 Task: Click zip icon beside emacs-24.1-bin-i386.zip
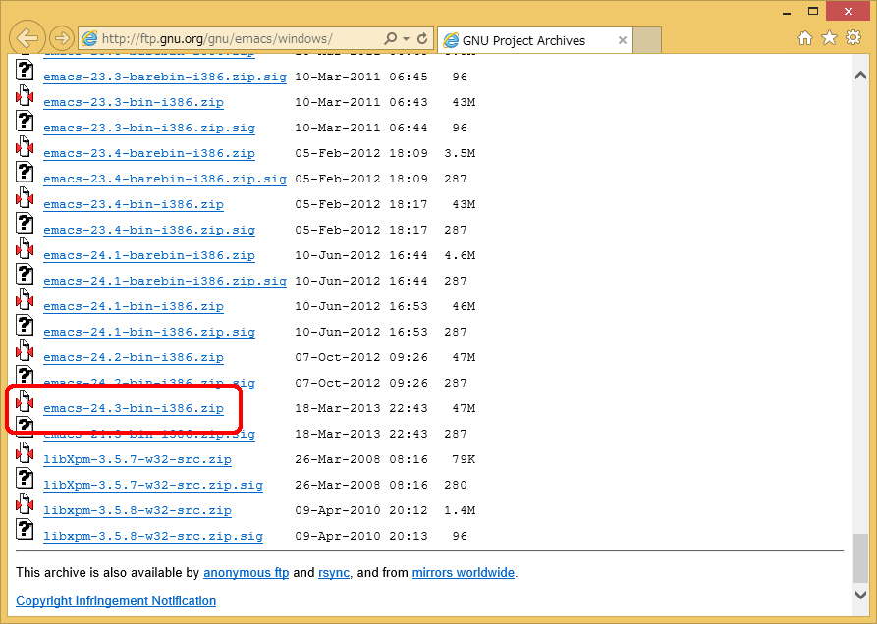[x=25, y=299]
